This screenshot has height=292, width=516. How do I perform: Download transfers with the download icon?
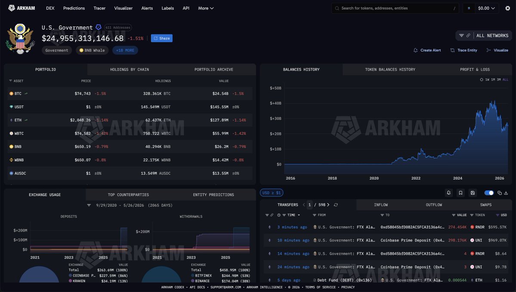click(x=506, y=193)
